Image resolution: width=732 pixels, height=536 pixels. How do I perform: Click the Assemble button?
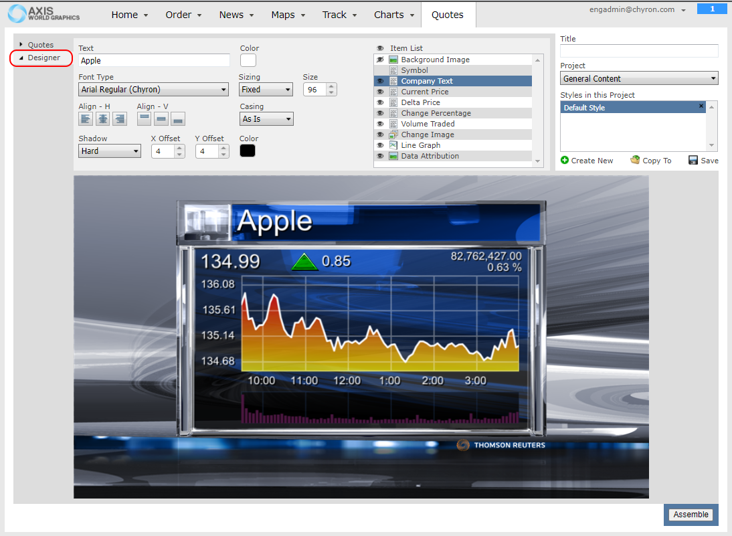point(691,515)
